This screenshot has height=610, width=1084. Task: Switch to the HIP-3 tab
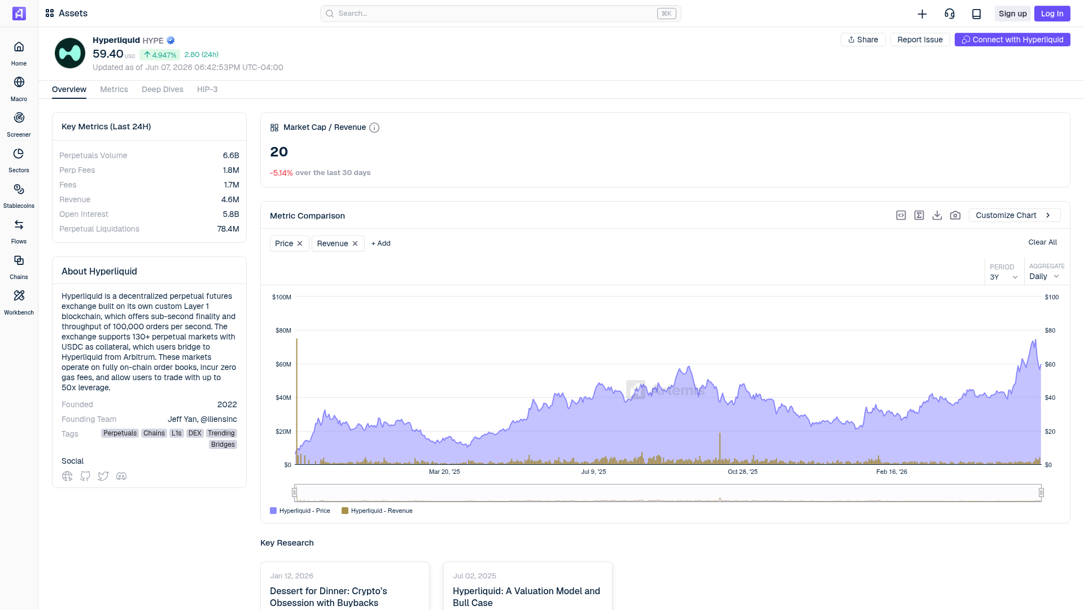[207, 89]
